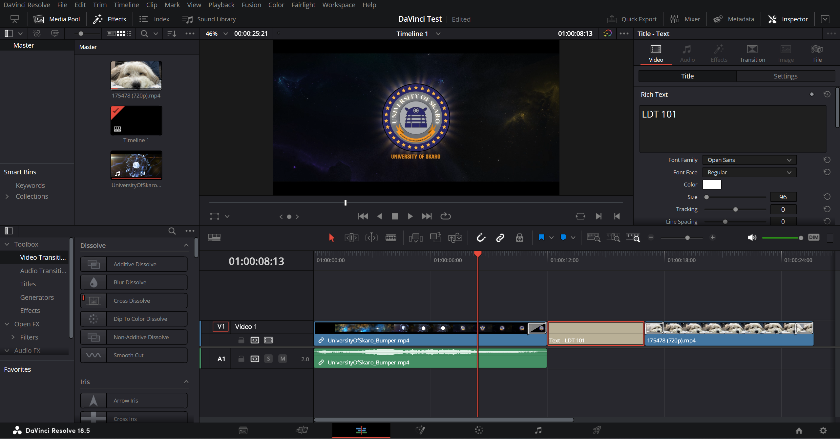Toggle Loop playback
The height and width of the screenshot is (439, 840).
point(445,216)
